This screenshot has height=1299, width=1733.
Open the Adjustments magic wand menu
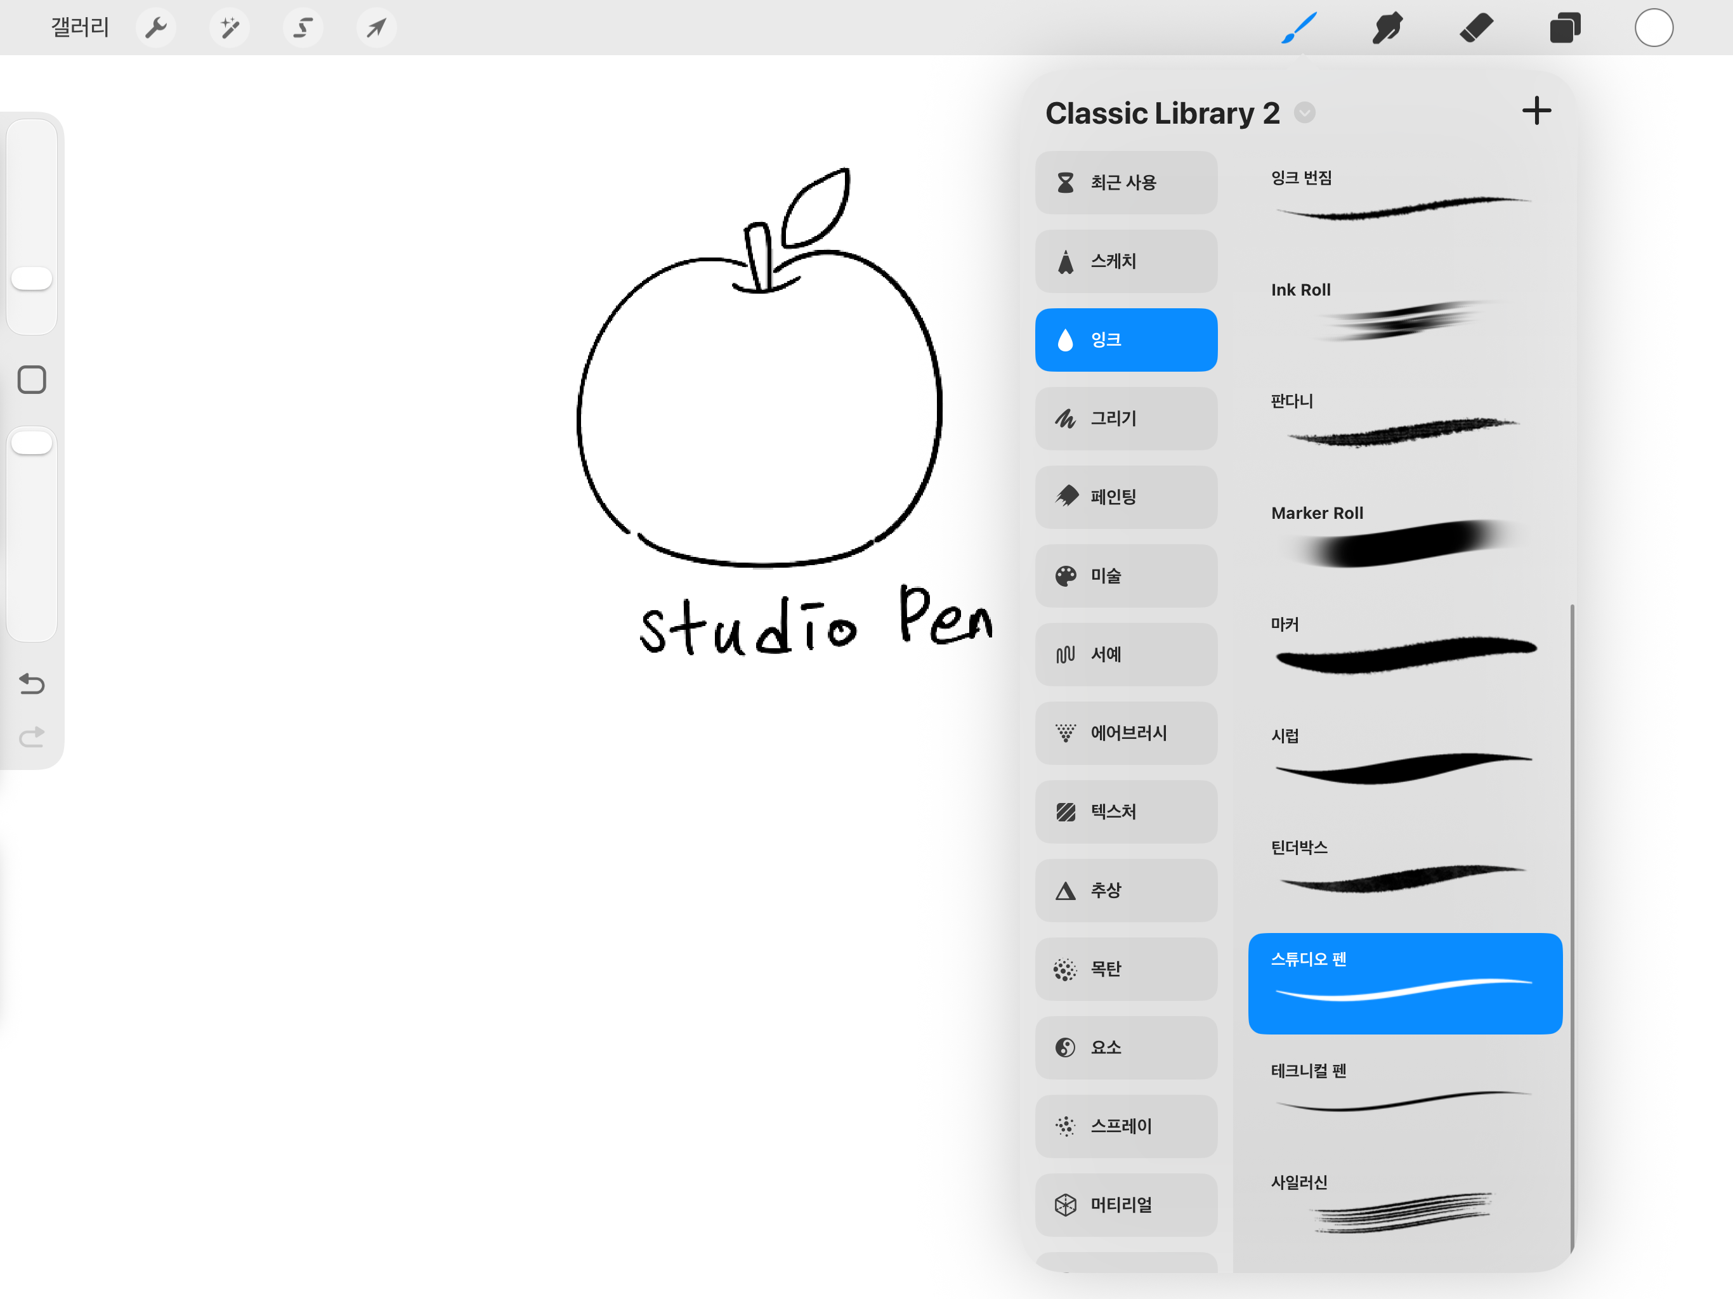(230, 28)
